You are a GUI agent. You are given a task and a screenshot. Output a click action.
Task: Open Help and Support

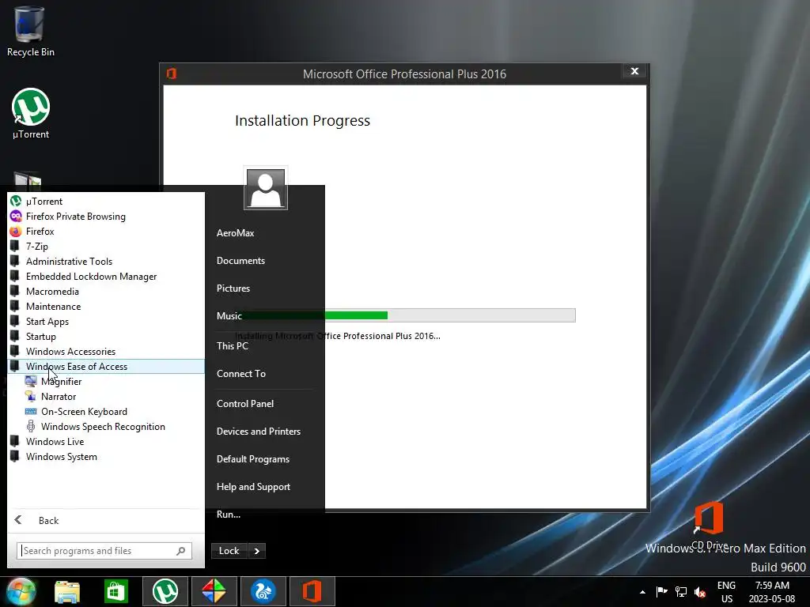[264, 487]
